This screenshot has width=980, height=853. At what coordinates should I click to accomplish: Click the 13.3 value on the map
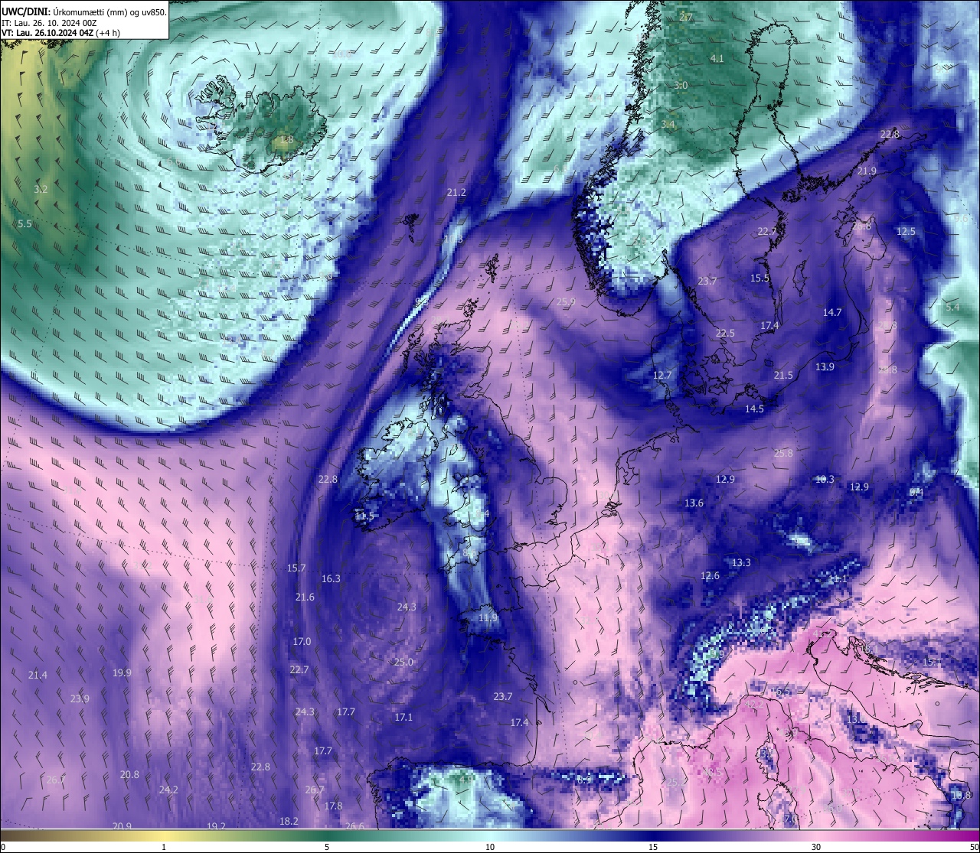(x=741, y=562)
